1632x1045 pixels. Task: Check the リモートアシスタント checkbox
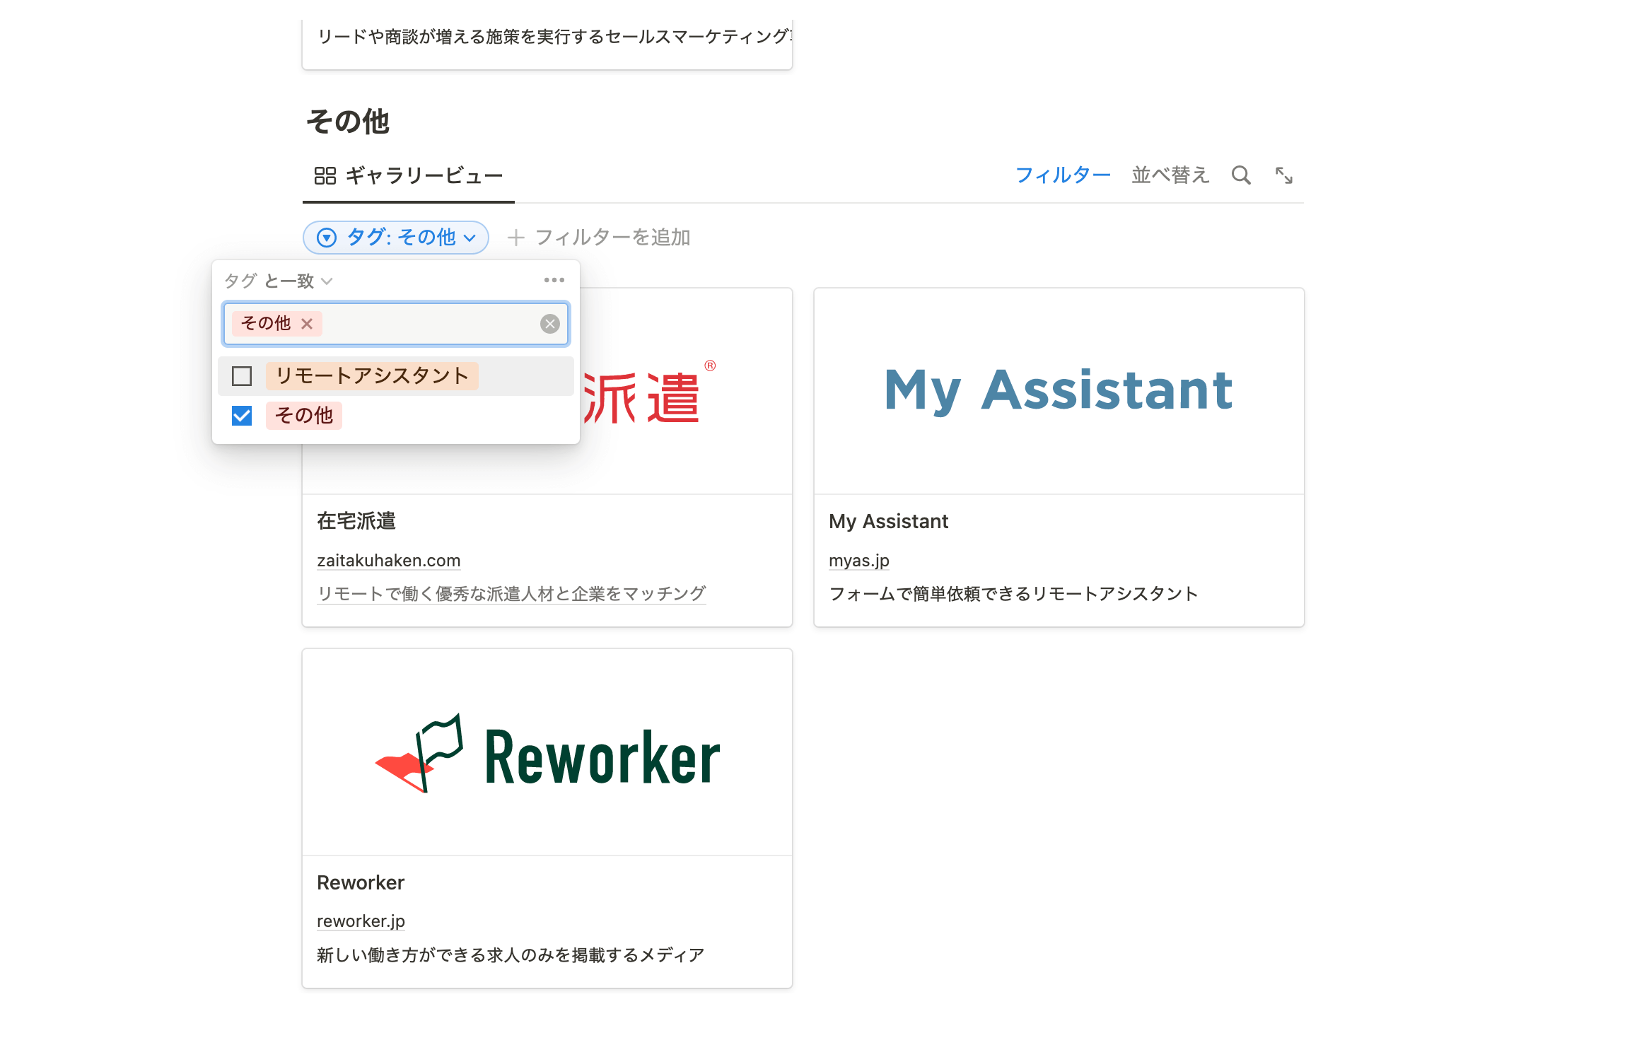(242, 376)
